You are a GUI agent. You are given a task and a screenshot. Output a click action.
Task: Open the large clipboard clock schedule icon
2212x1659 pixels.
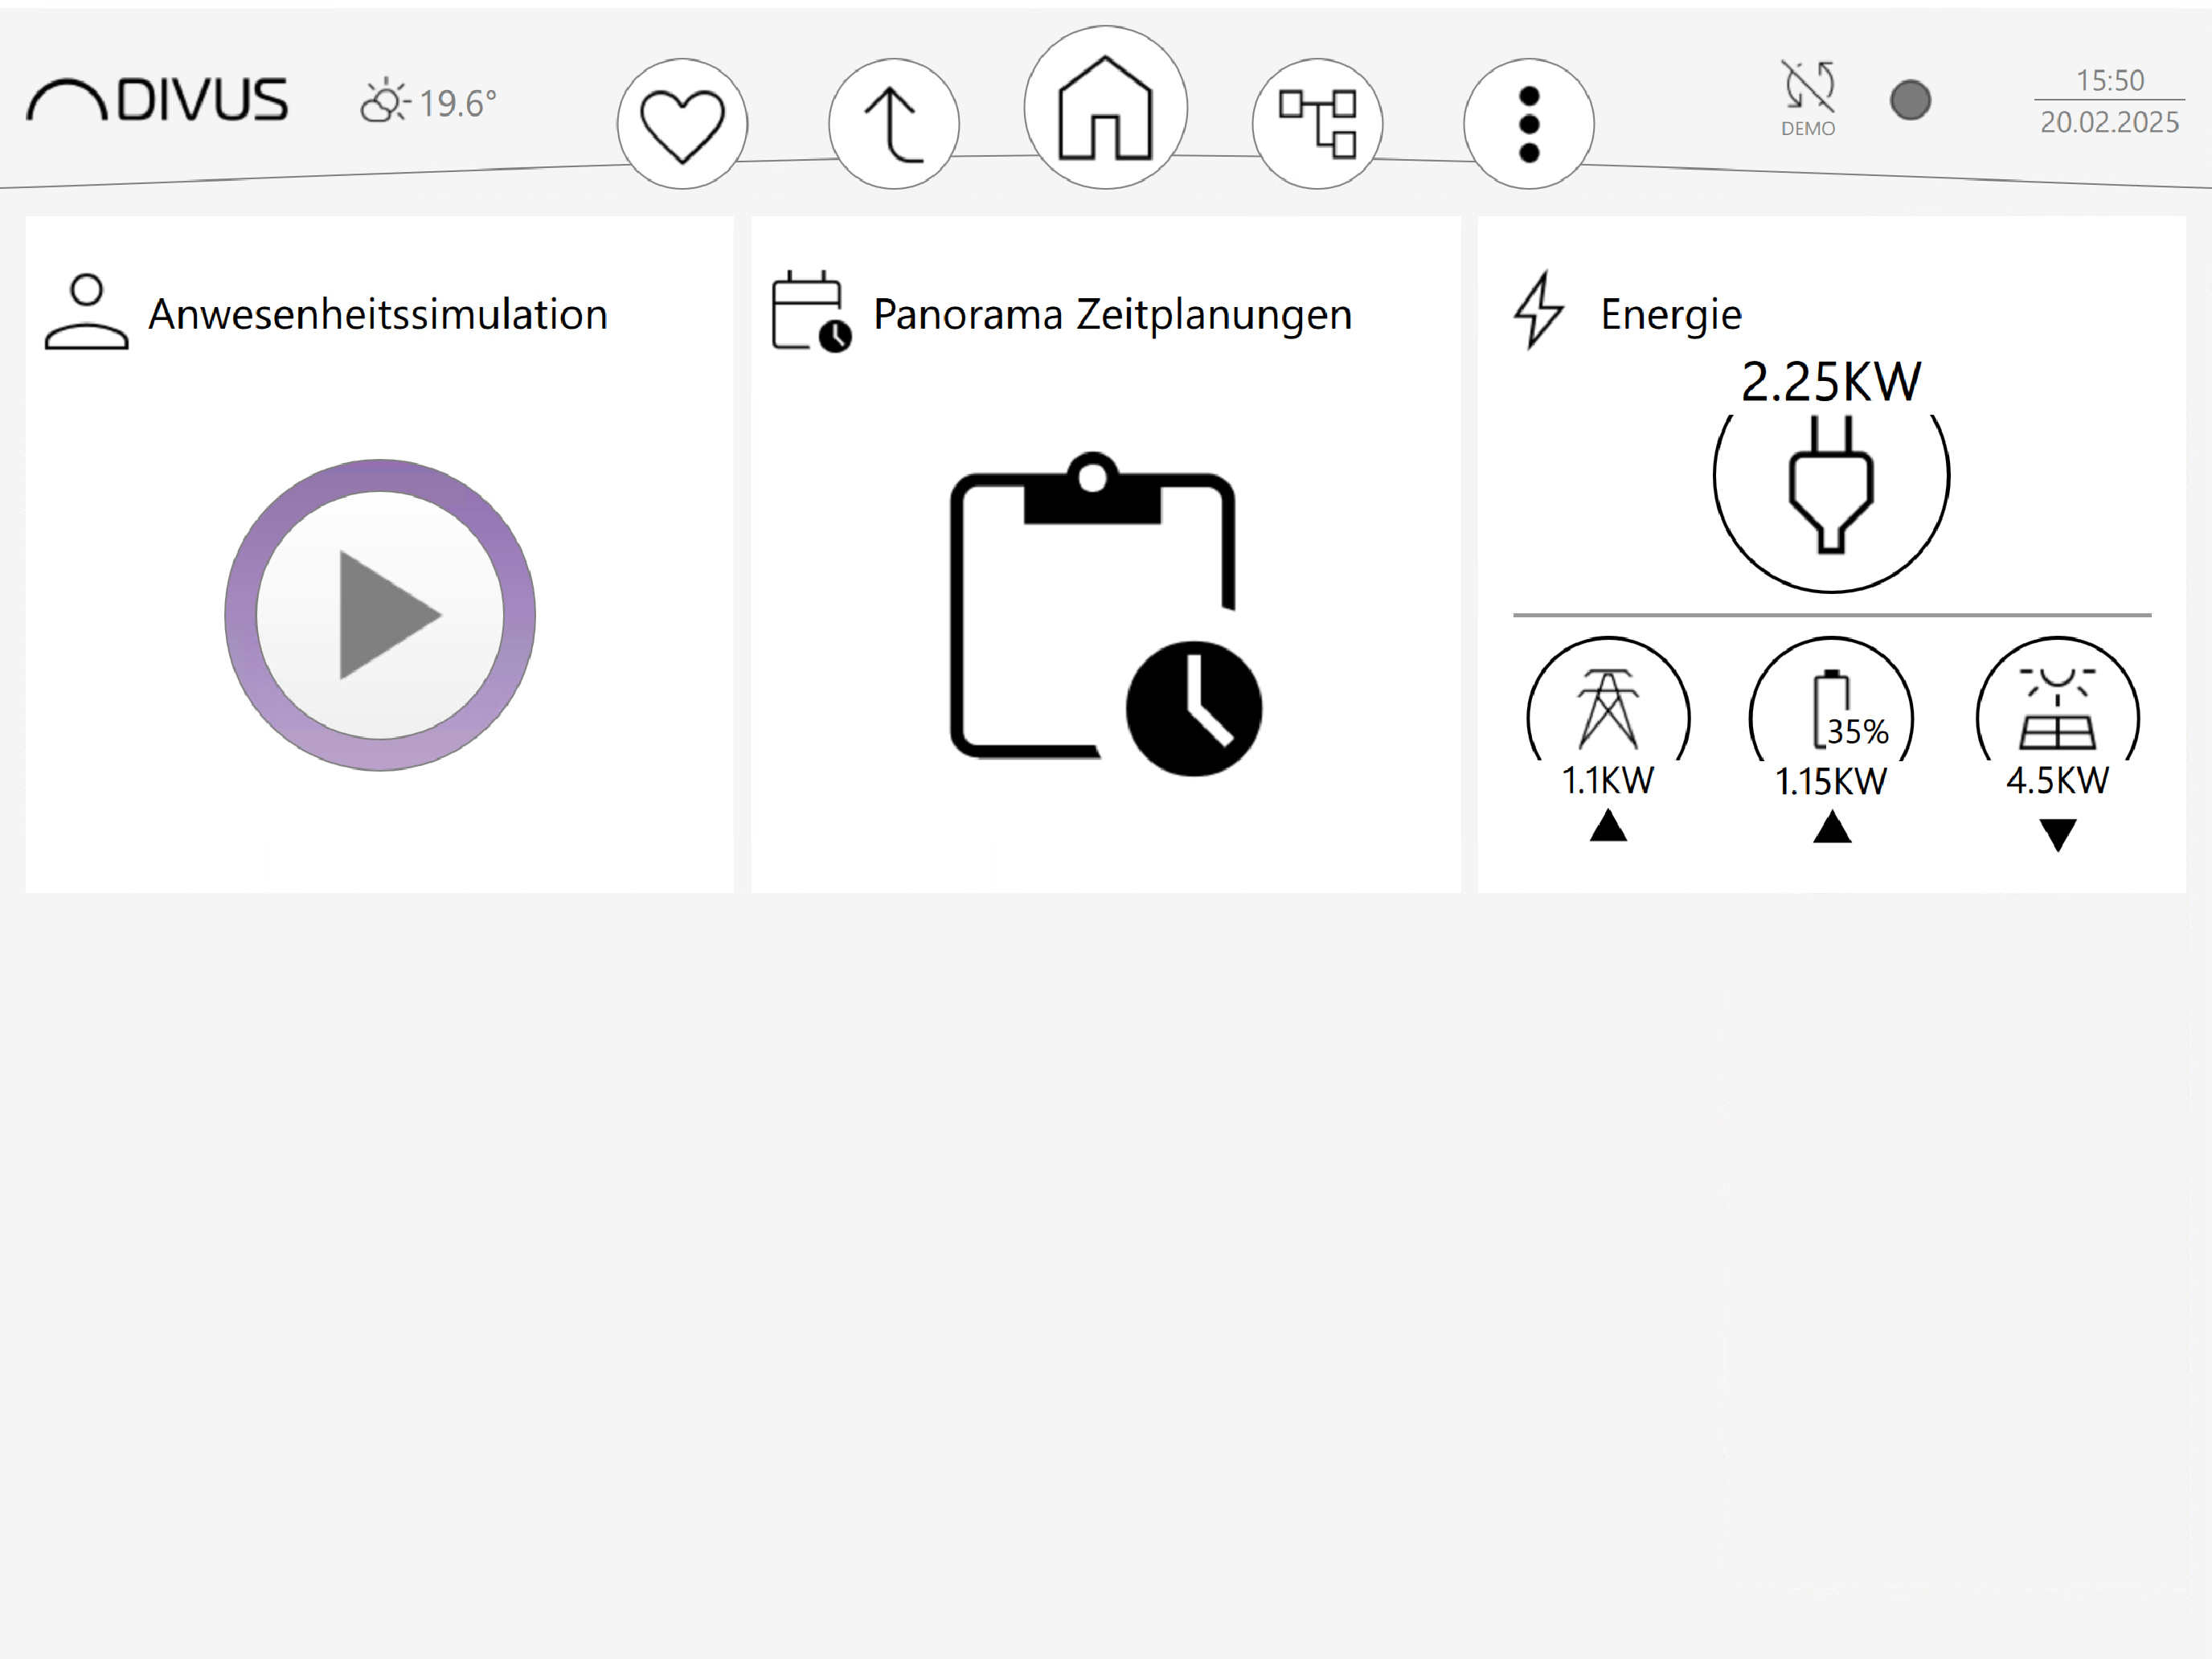1105,614
